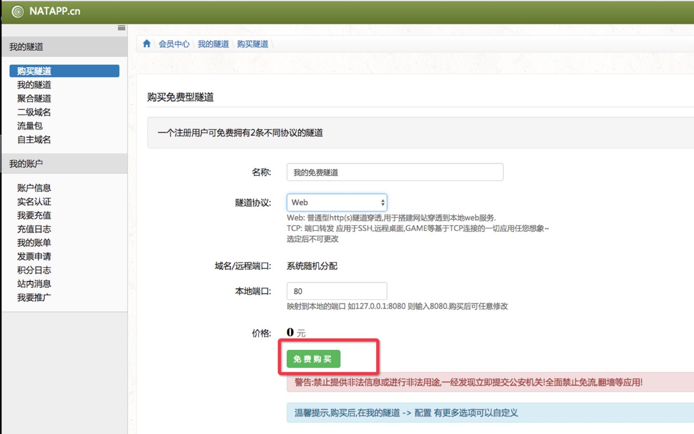Image resolution: width=694 pixels, height=434 pixels.
Task: Click the home icon in the breadcrumb
Action: point(147,44)
